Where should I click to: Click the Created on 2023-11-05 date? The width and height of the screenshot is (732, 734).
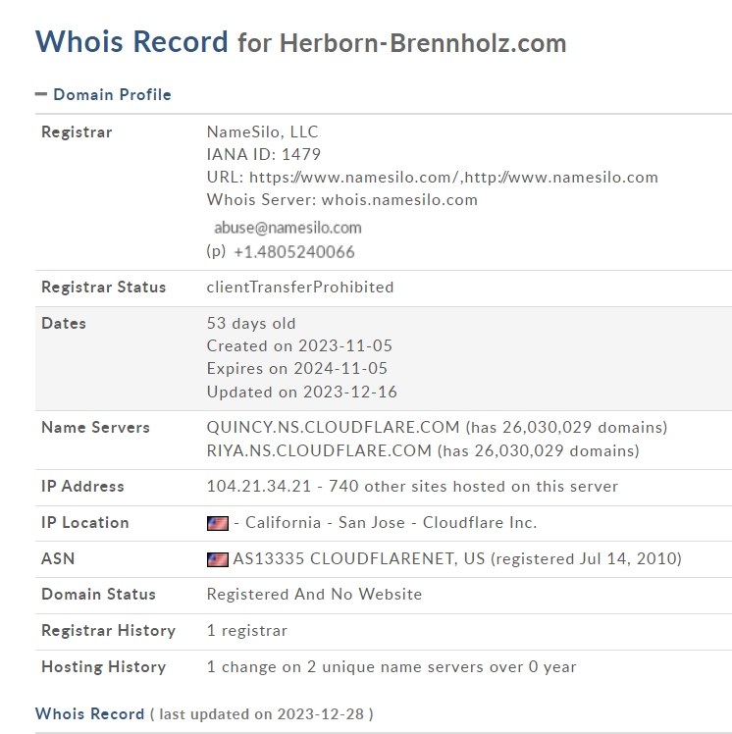299,346
